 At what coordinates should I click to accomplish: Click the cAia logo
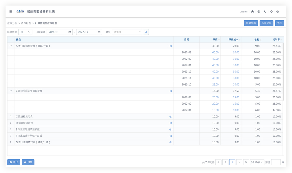[20, 12]
